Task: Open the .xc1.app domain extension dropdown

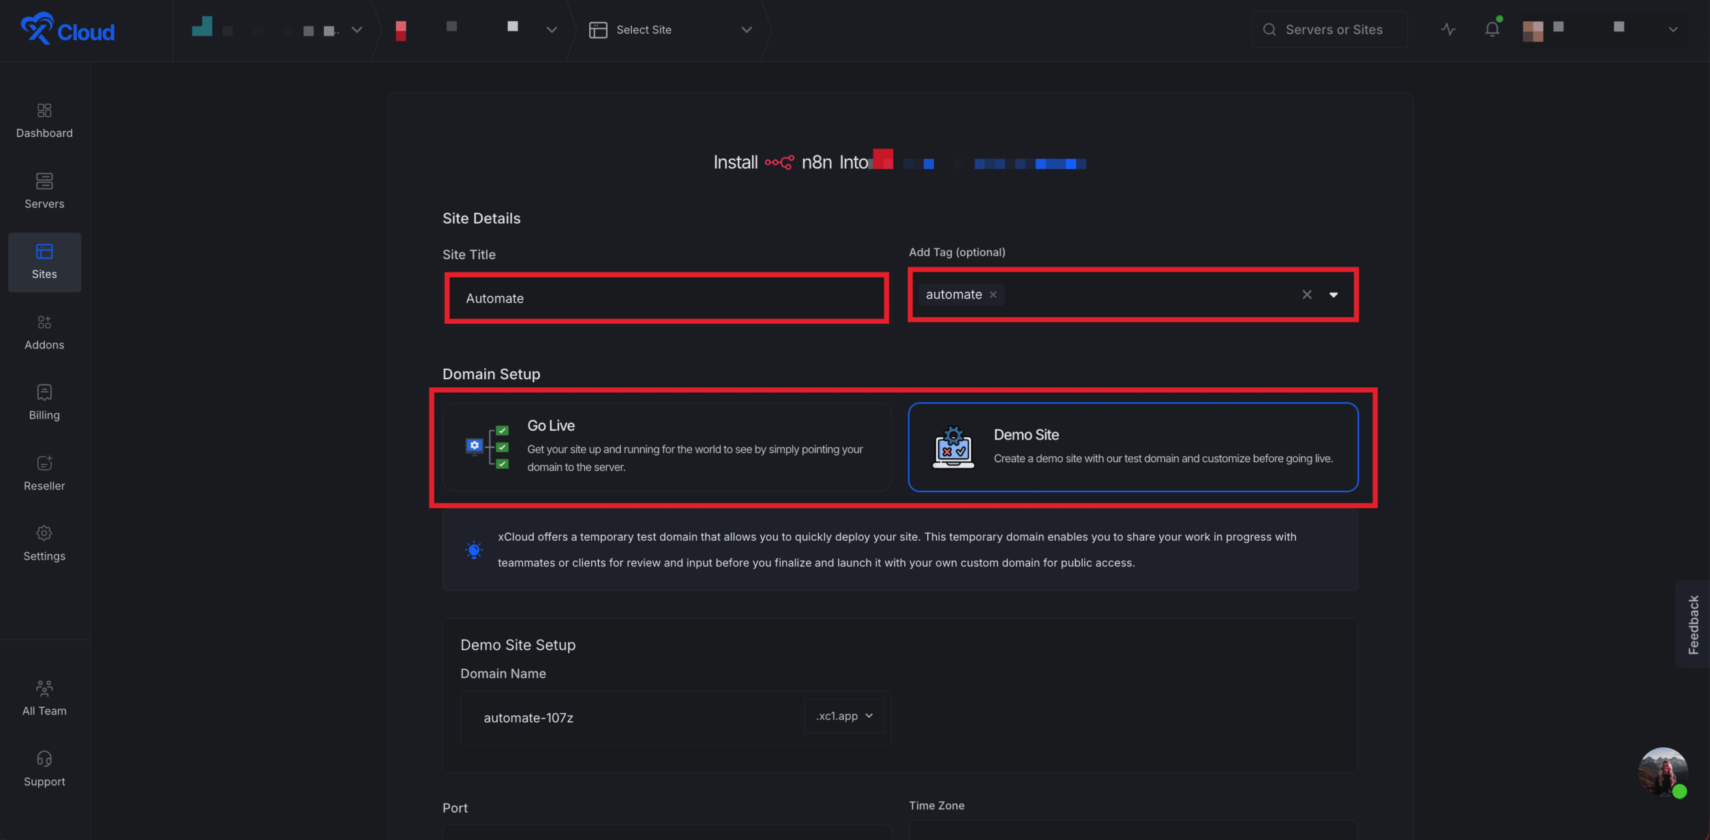Action: (x=843, y=715)
